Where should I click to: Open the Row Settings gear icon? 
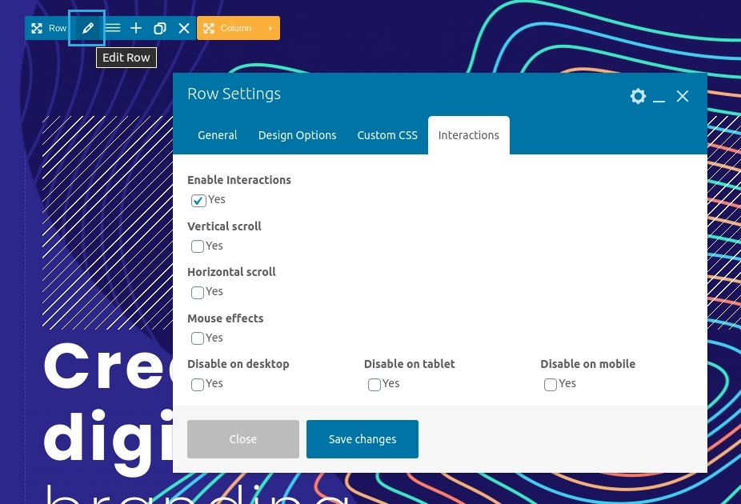(638, 96)
